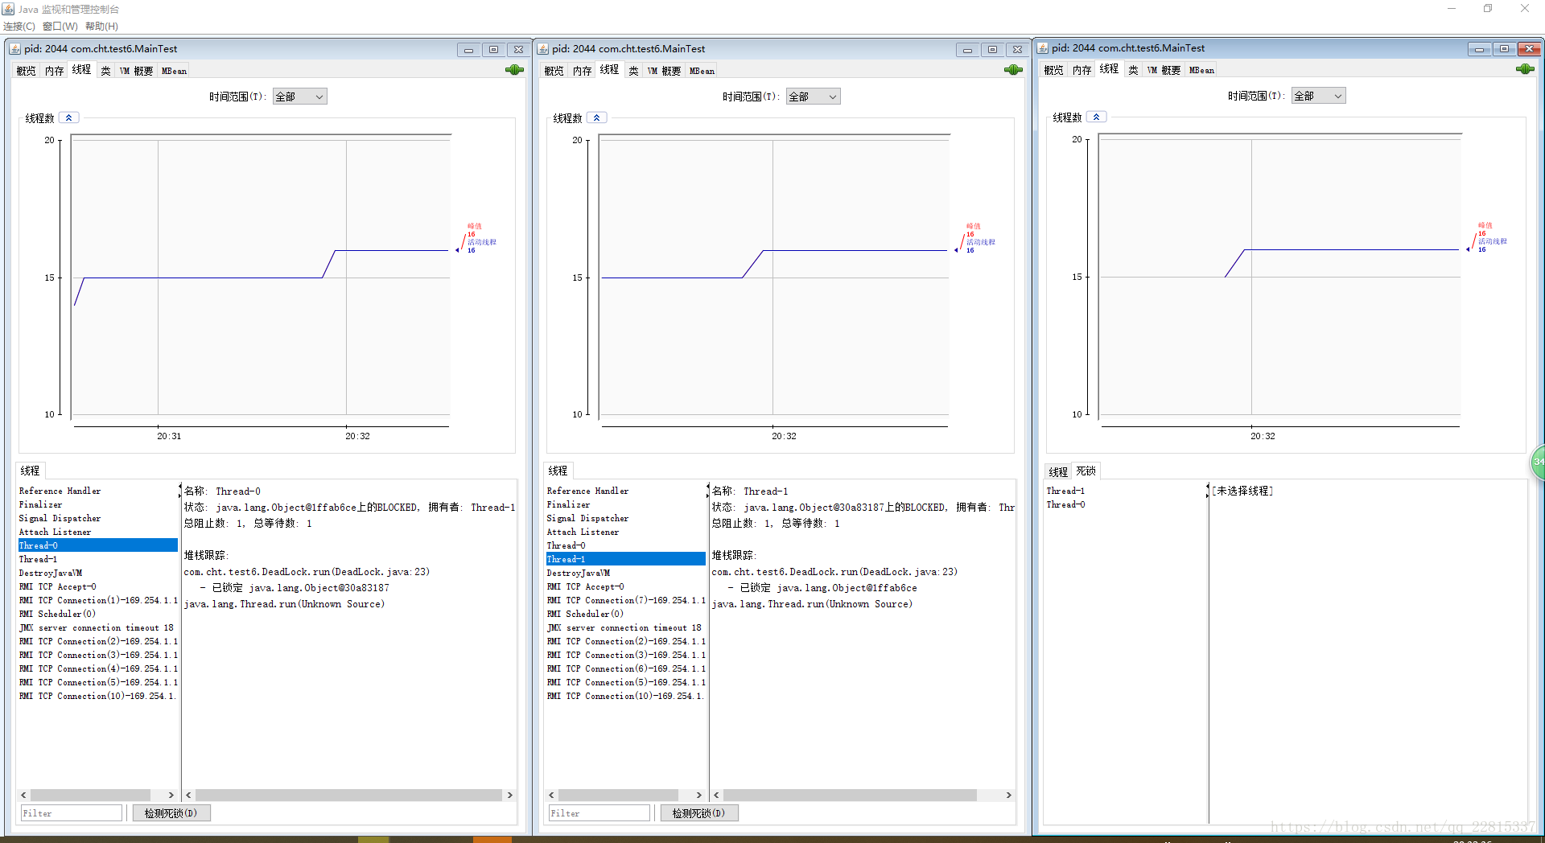Select Thread-1 in the left window's thread list
Viewport: 1545px width, 843px height.
coord(97,559)
